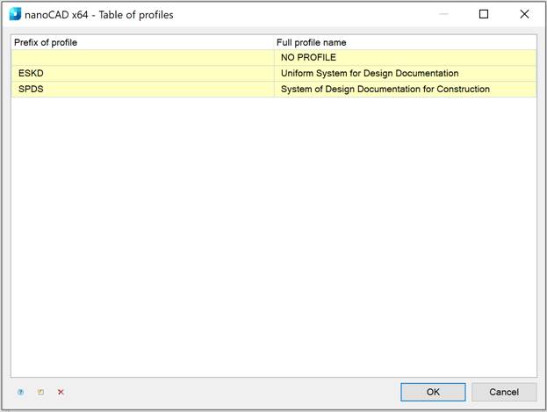Confirm with the OK button
Image resolution: width=547 pixels, height=412 pixels.
(x=433, y=392)
